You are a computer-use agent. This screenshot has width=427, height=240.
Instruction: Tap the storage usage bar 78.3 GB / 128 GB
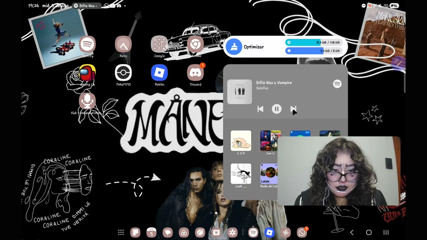314,42
